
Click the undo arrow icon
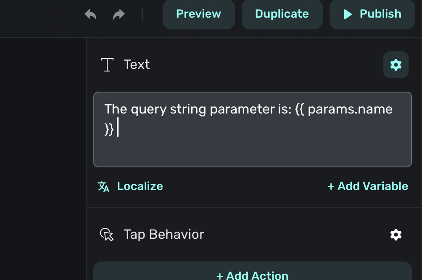(x=90, y=14)
